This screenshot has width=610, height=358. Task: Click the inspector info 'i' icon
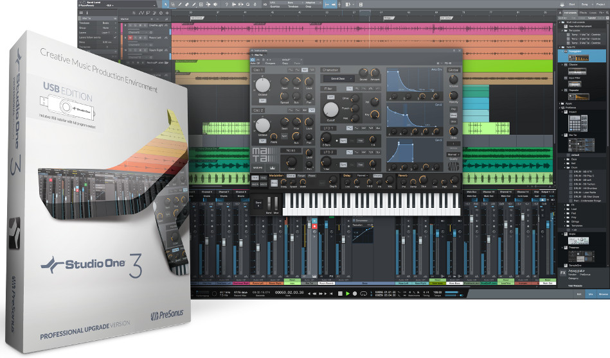pos(86,13)
